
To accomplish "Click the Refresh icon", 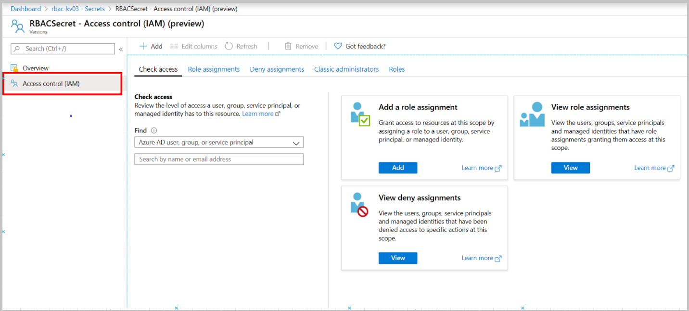I will tap(229, 46).
